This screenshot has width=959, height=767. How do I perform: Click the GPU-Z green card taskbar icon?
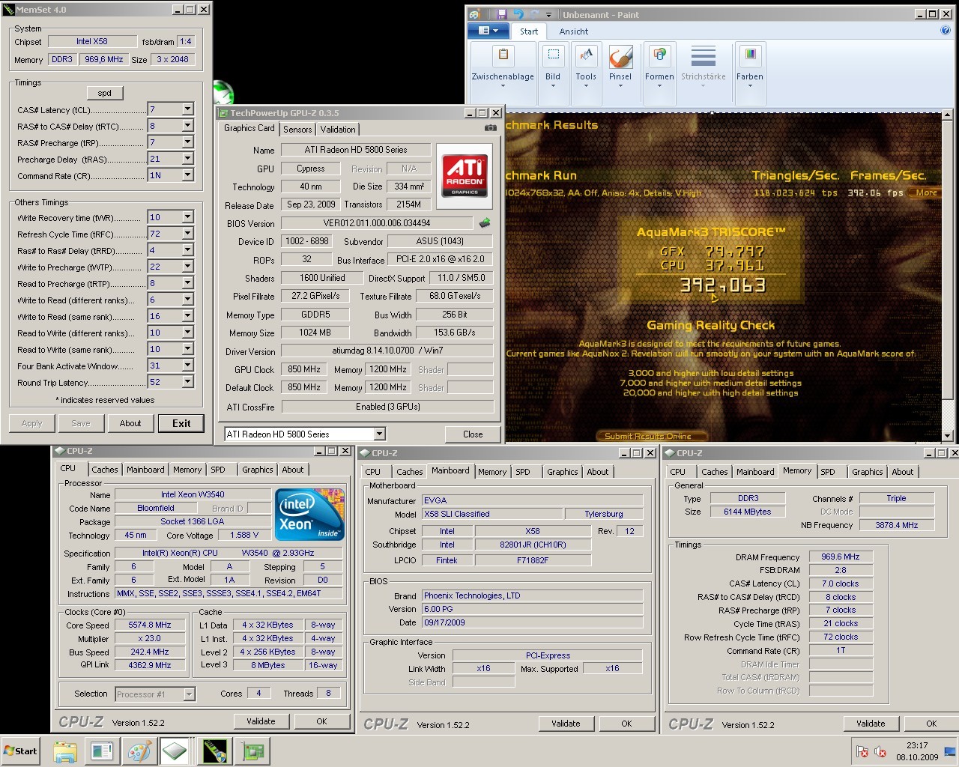252,751
